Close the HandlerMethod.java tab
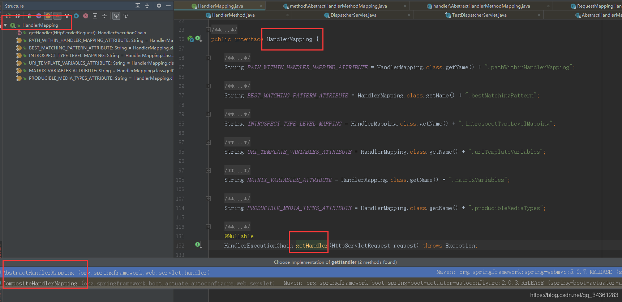622x302 pixels. click(287, 15)
